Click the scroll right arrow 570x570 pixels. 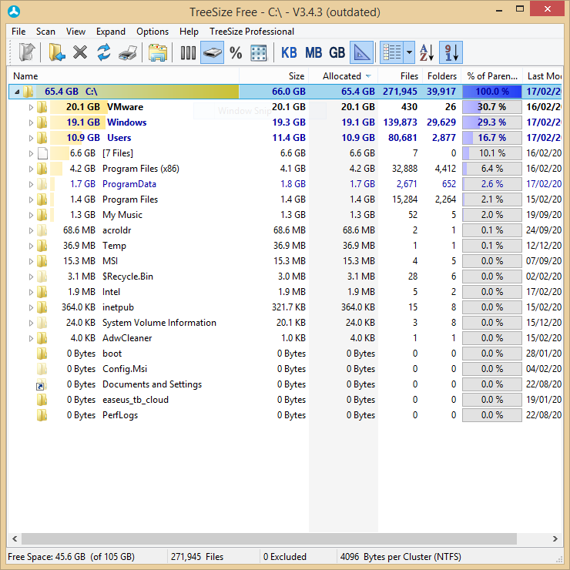coord(555,538)
